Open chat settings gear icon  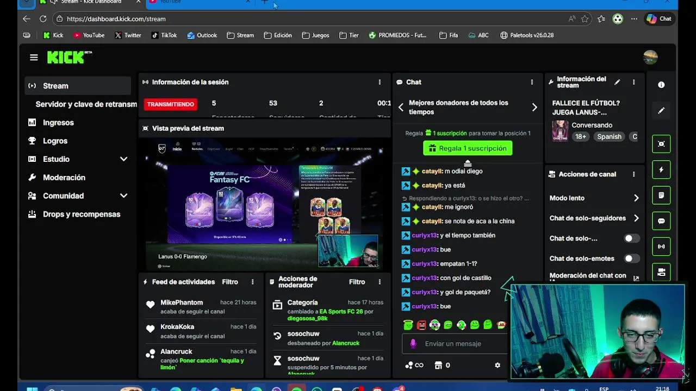click(497, 365)
